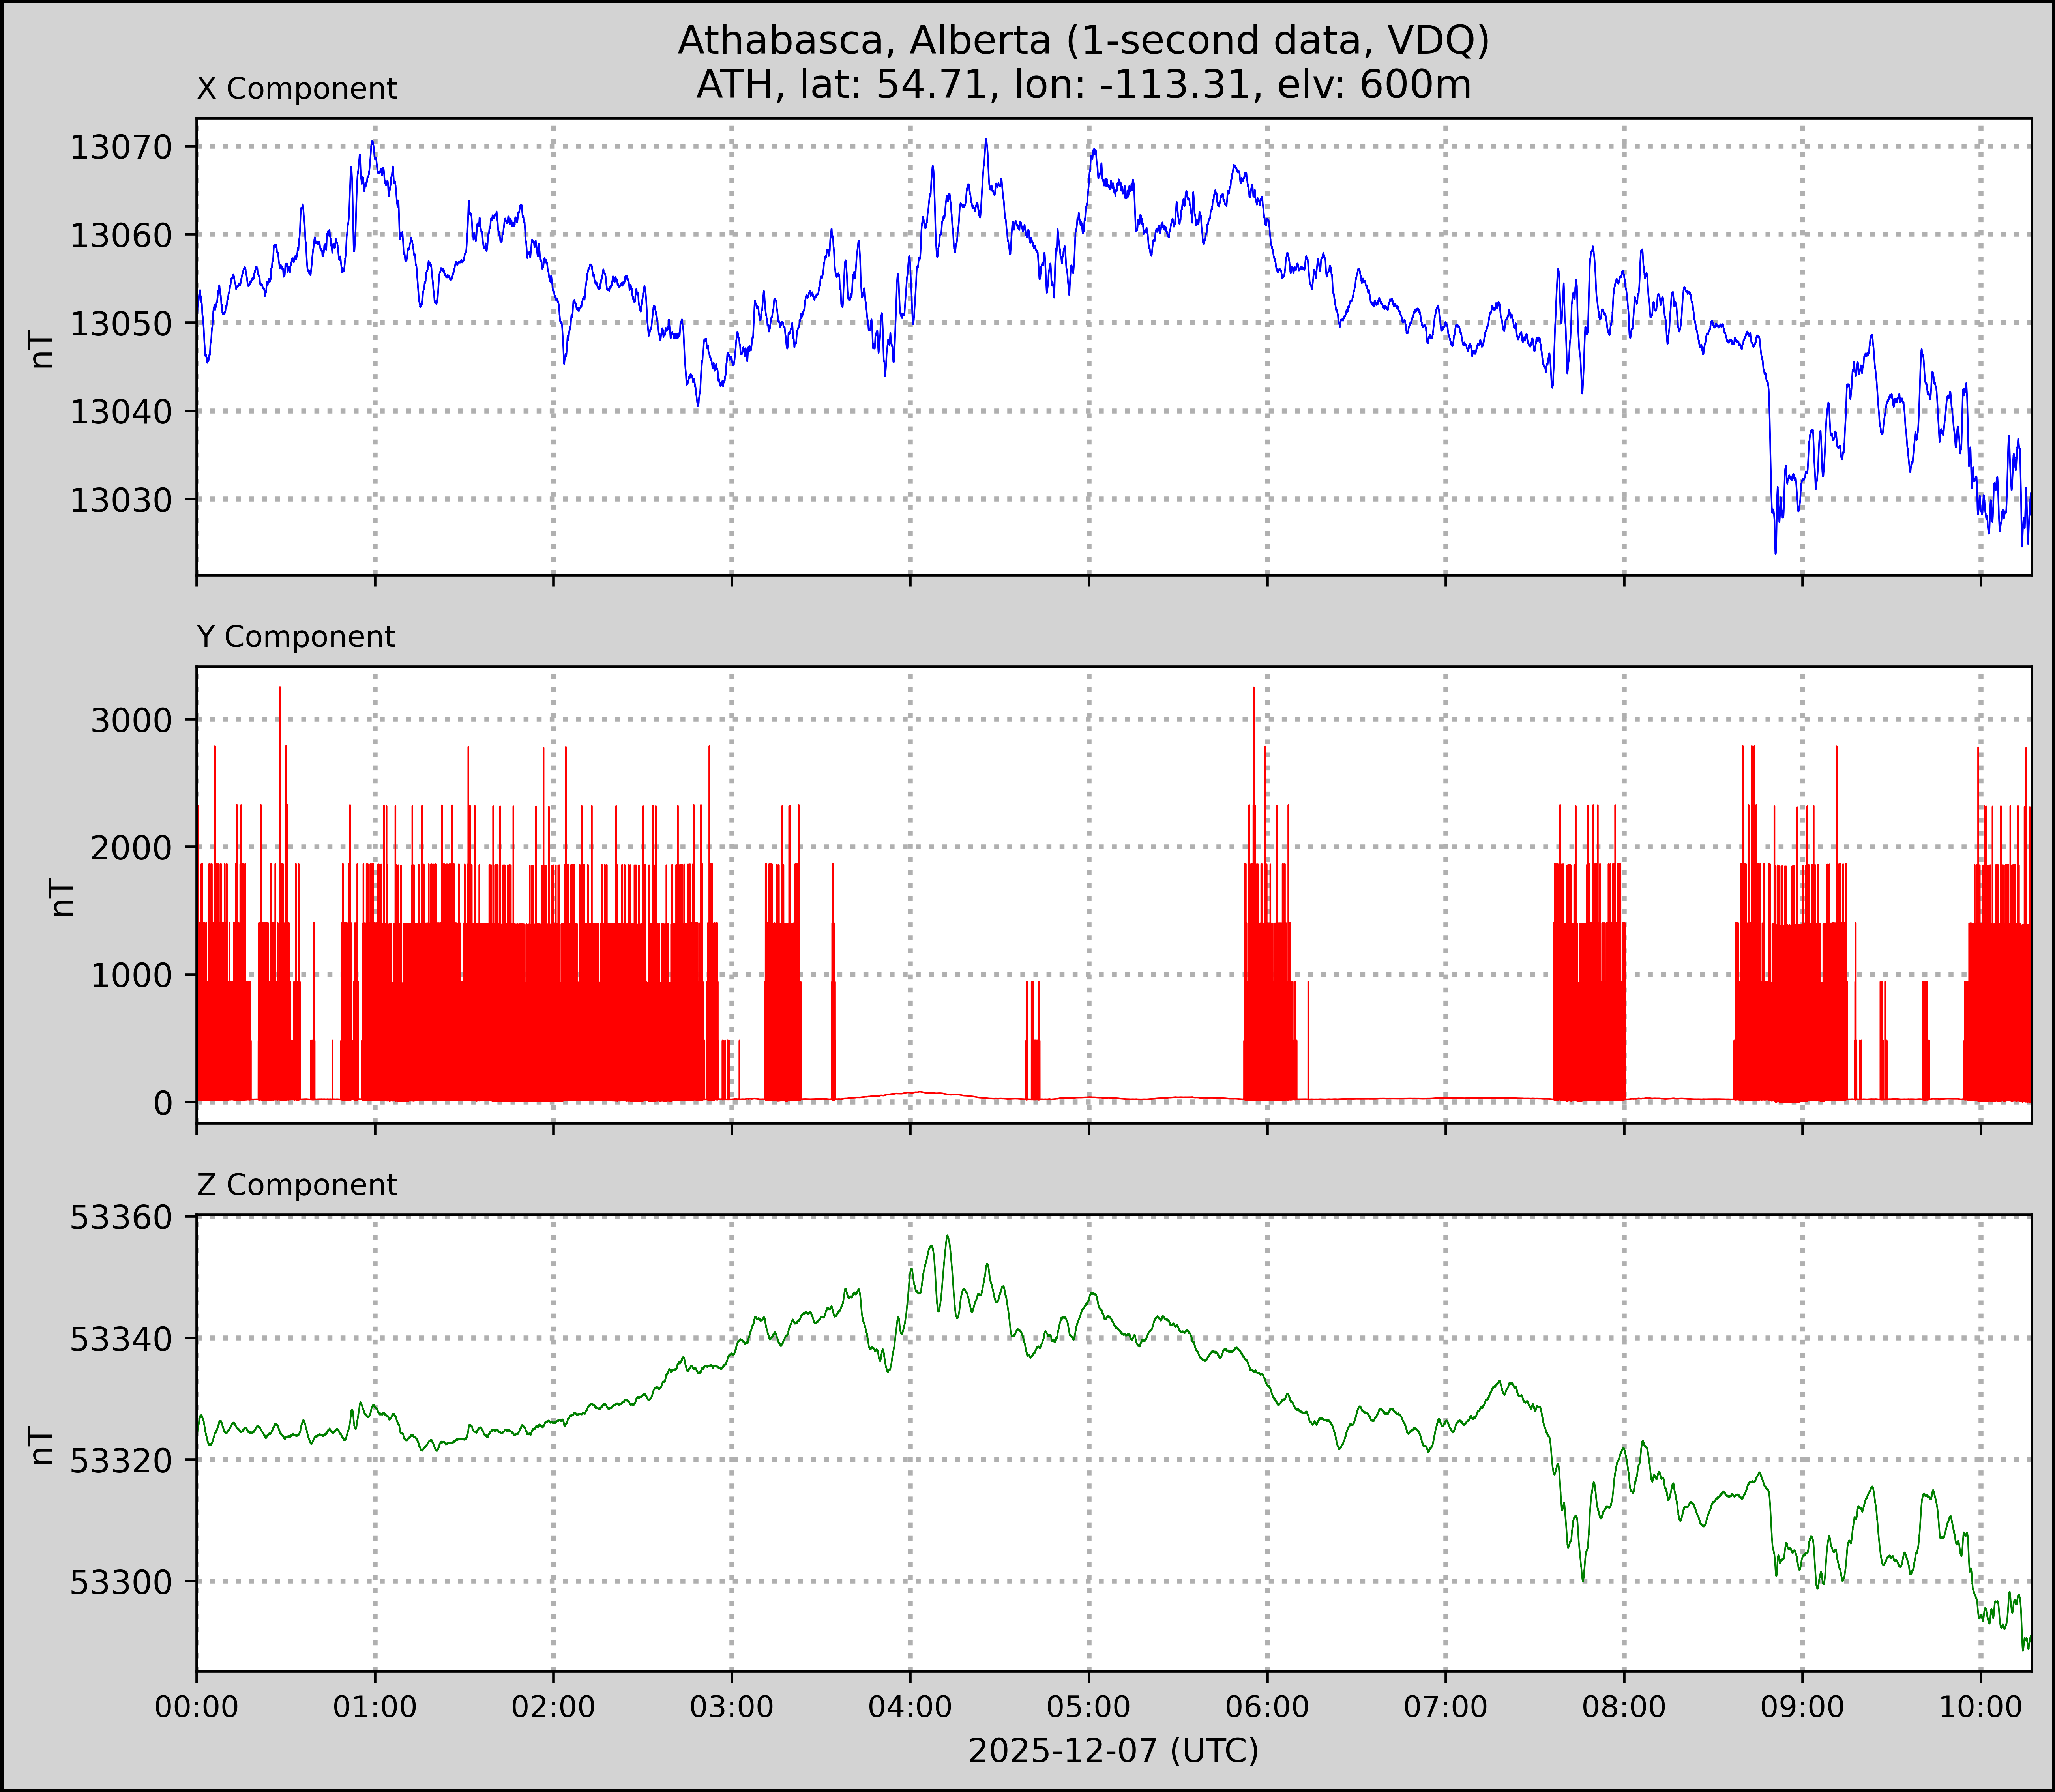Image resolution: width=2055 pixels, height=1792 pixels.
Task: Click the 3000 tick on Y plot
Action: coord(131,720)
